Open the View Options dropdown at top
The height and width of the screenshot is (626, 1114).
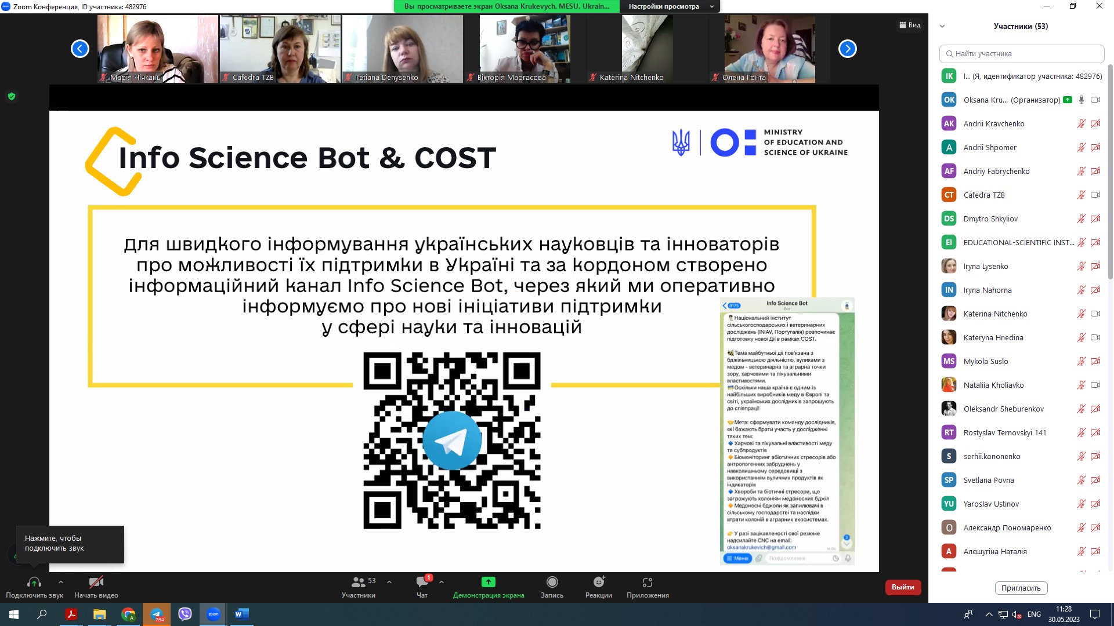coord(670,6)
